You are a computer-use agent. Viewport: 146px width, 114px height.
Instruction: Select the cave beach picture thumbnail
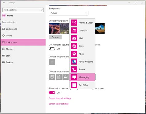tap(100, 28)
